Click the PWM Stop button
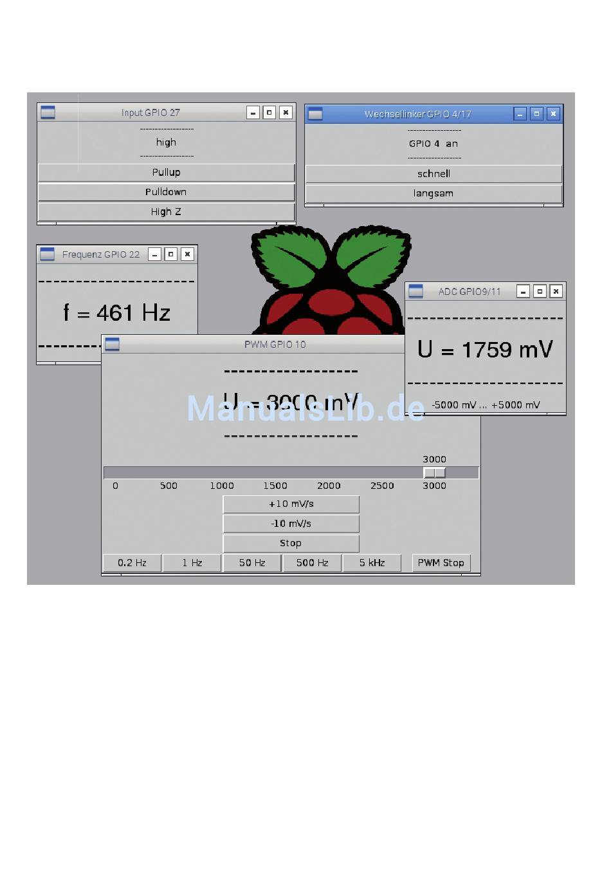 [441, 563]
